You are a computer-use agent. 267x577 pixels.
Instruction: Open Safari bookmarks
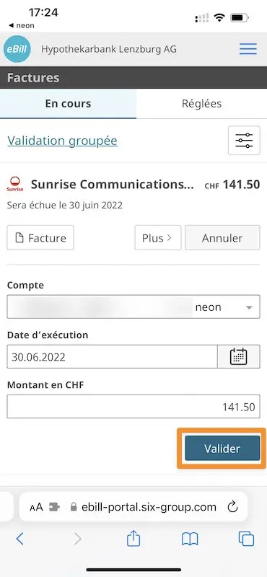[190, 539]
